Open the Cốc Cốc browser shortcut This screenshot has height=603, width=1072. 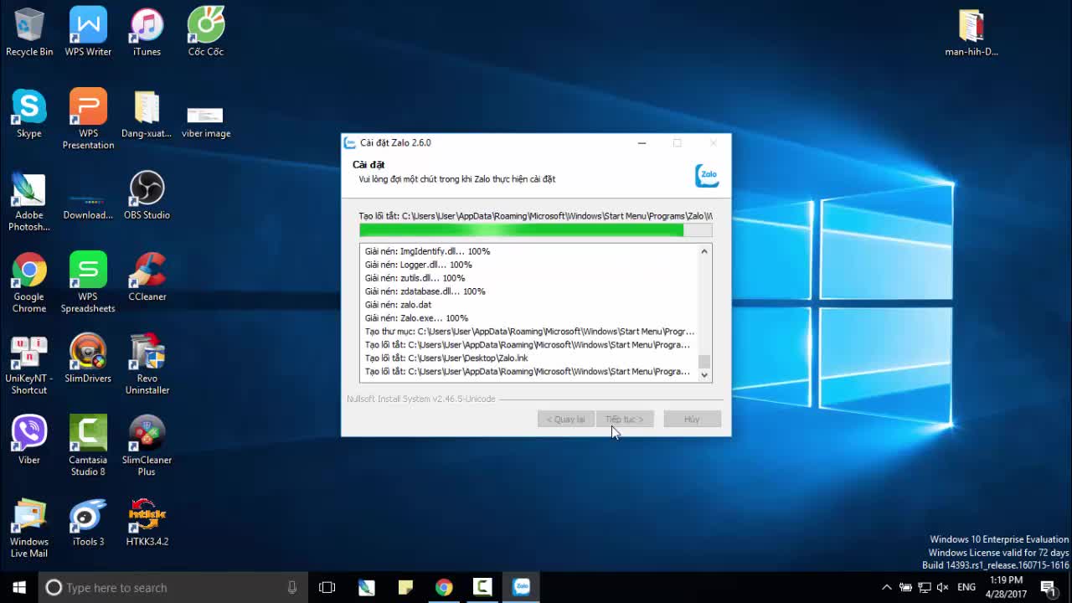(x=206, y=32)
